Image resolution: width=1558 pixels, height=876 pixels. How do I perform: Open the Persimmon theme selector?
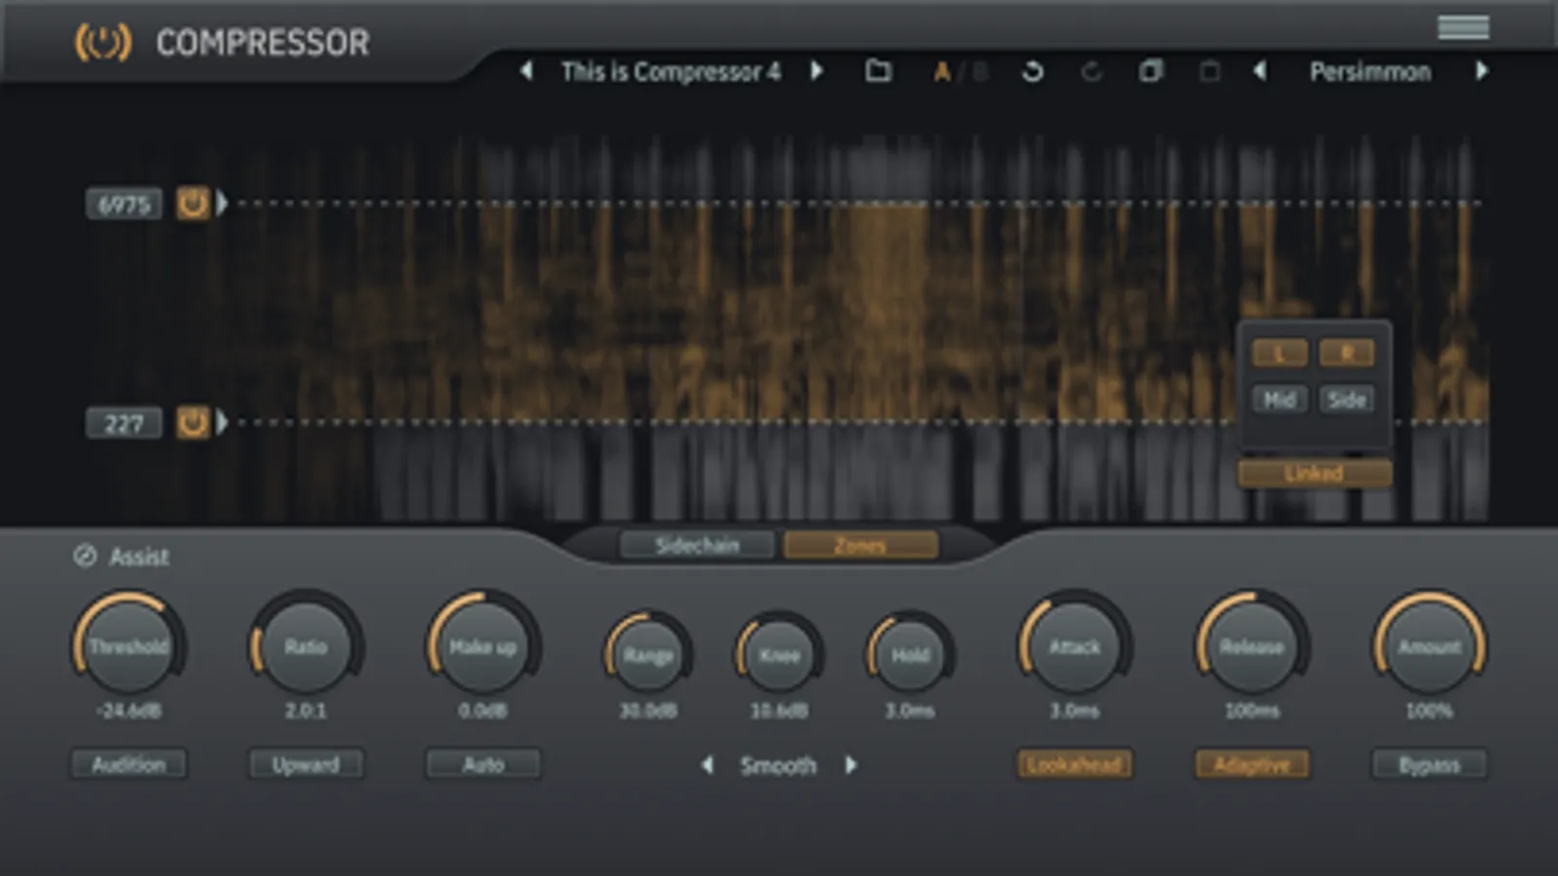1370,72
